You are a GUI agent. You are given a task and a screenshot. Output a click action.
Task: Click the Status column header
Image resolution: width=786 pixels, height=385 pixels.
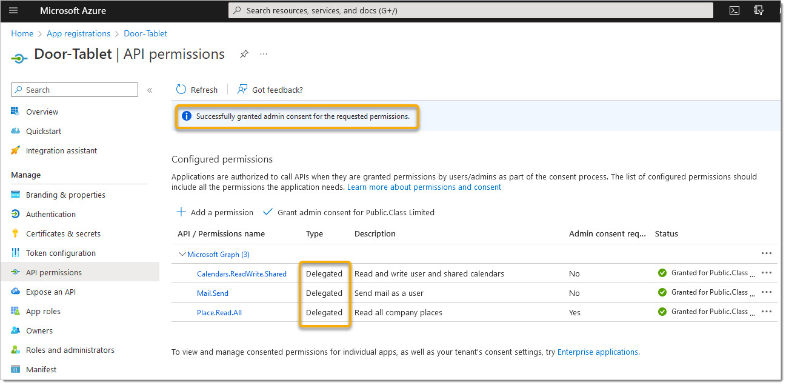click(x=667, y=233)
